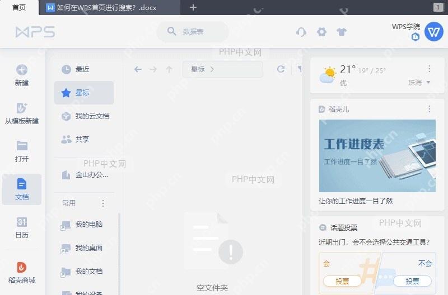Open the 工作进度表 banner thumbnail
Image resolution: width=448 pixels, height=295 pixels.
[x=377, y=156]
